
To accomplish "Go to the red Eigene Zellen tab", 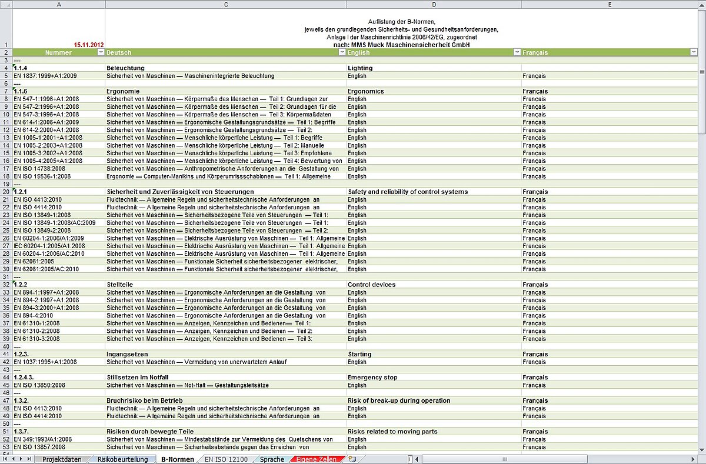I will (316, 459).
